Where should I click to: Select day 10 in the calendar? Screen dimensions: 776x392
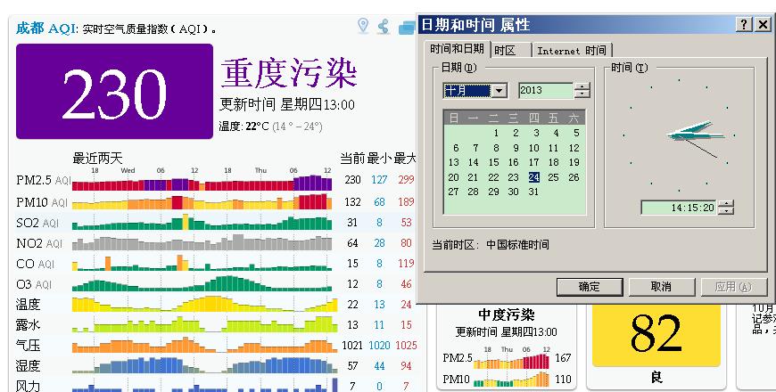pos(533,148)
